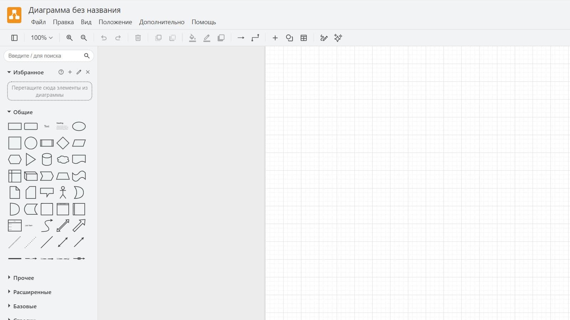Open the 100% zoom level dropdown

[x=42, y=38]
